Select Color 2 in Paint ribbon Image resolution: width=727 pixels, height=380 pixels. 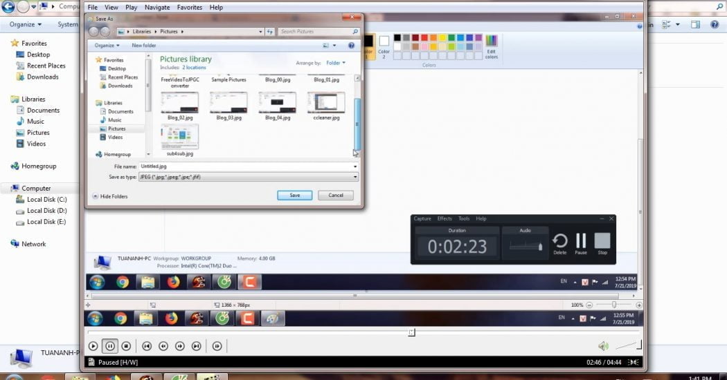point(384,47)
